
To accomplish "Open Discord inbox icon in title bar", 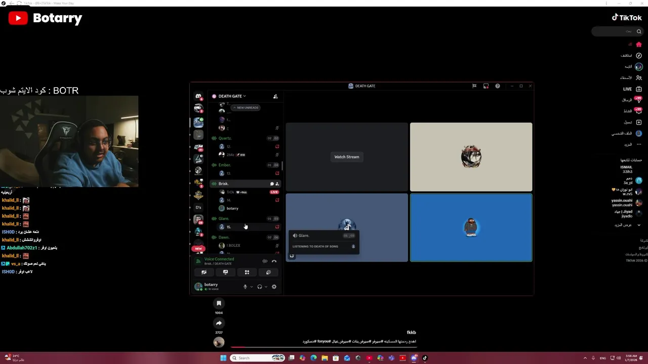I will click(486, 86).
